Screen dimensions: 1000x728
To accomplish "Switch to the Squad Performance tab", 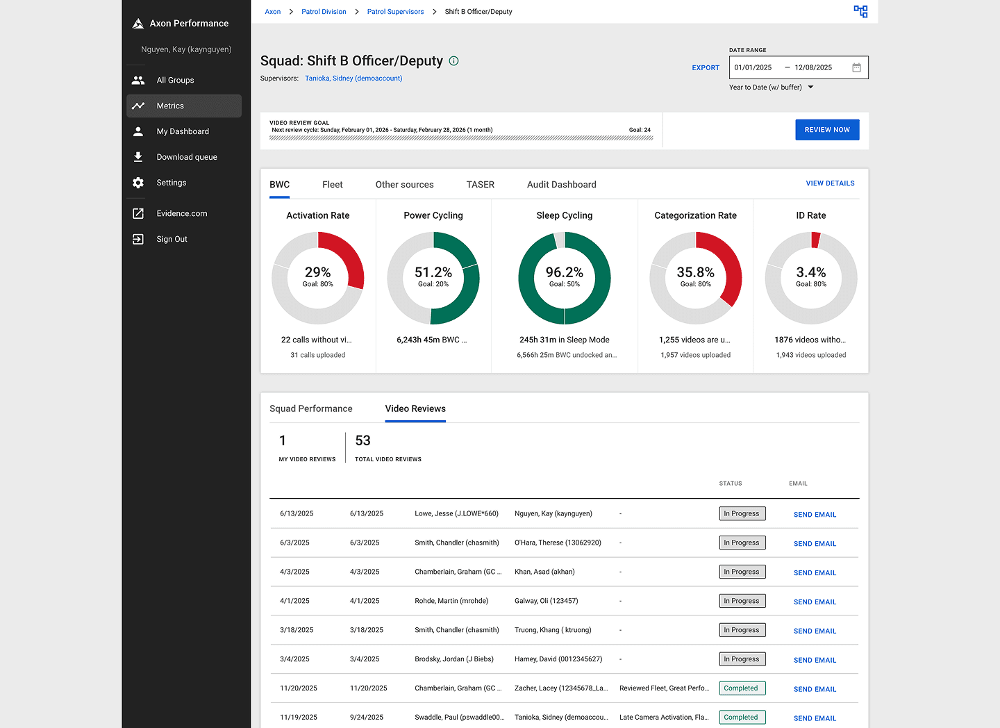I will [310, 408].
